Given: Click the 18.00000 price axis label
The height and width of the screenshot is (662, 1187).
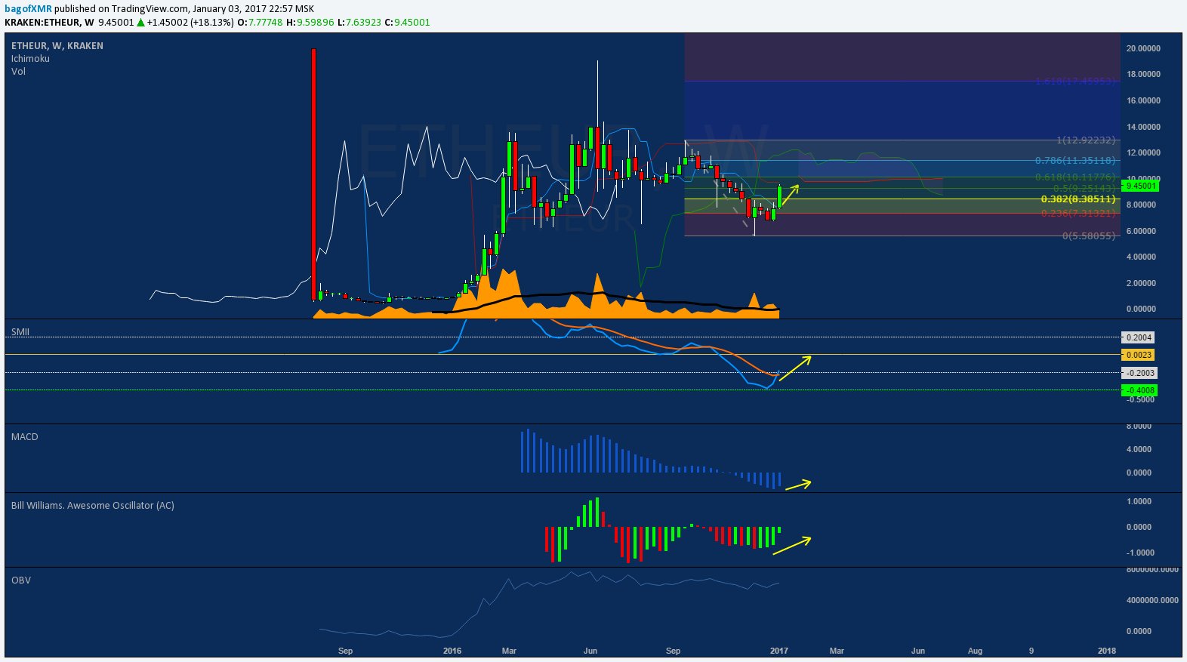Looking at the screenshot, I should pos(1143,75).
